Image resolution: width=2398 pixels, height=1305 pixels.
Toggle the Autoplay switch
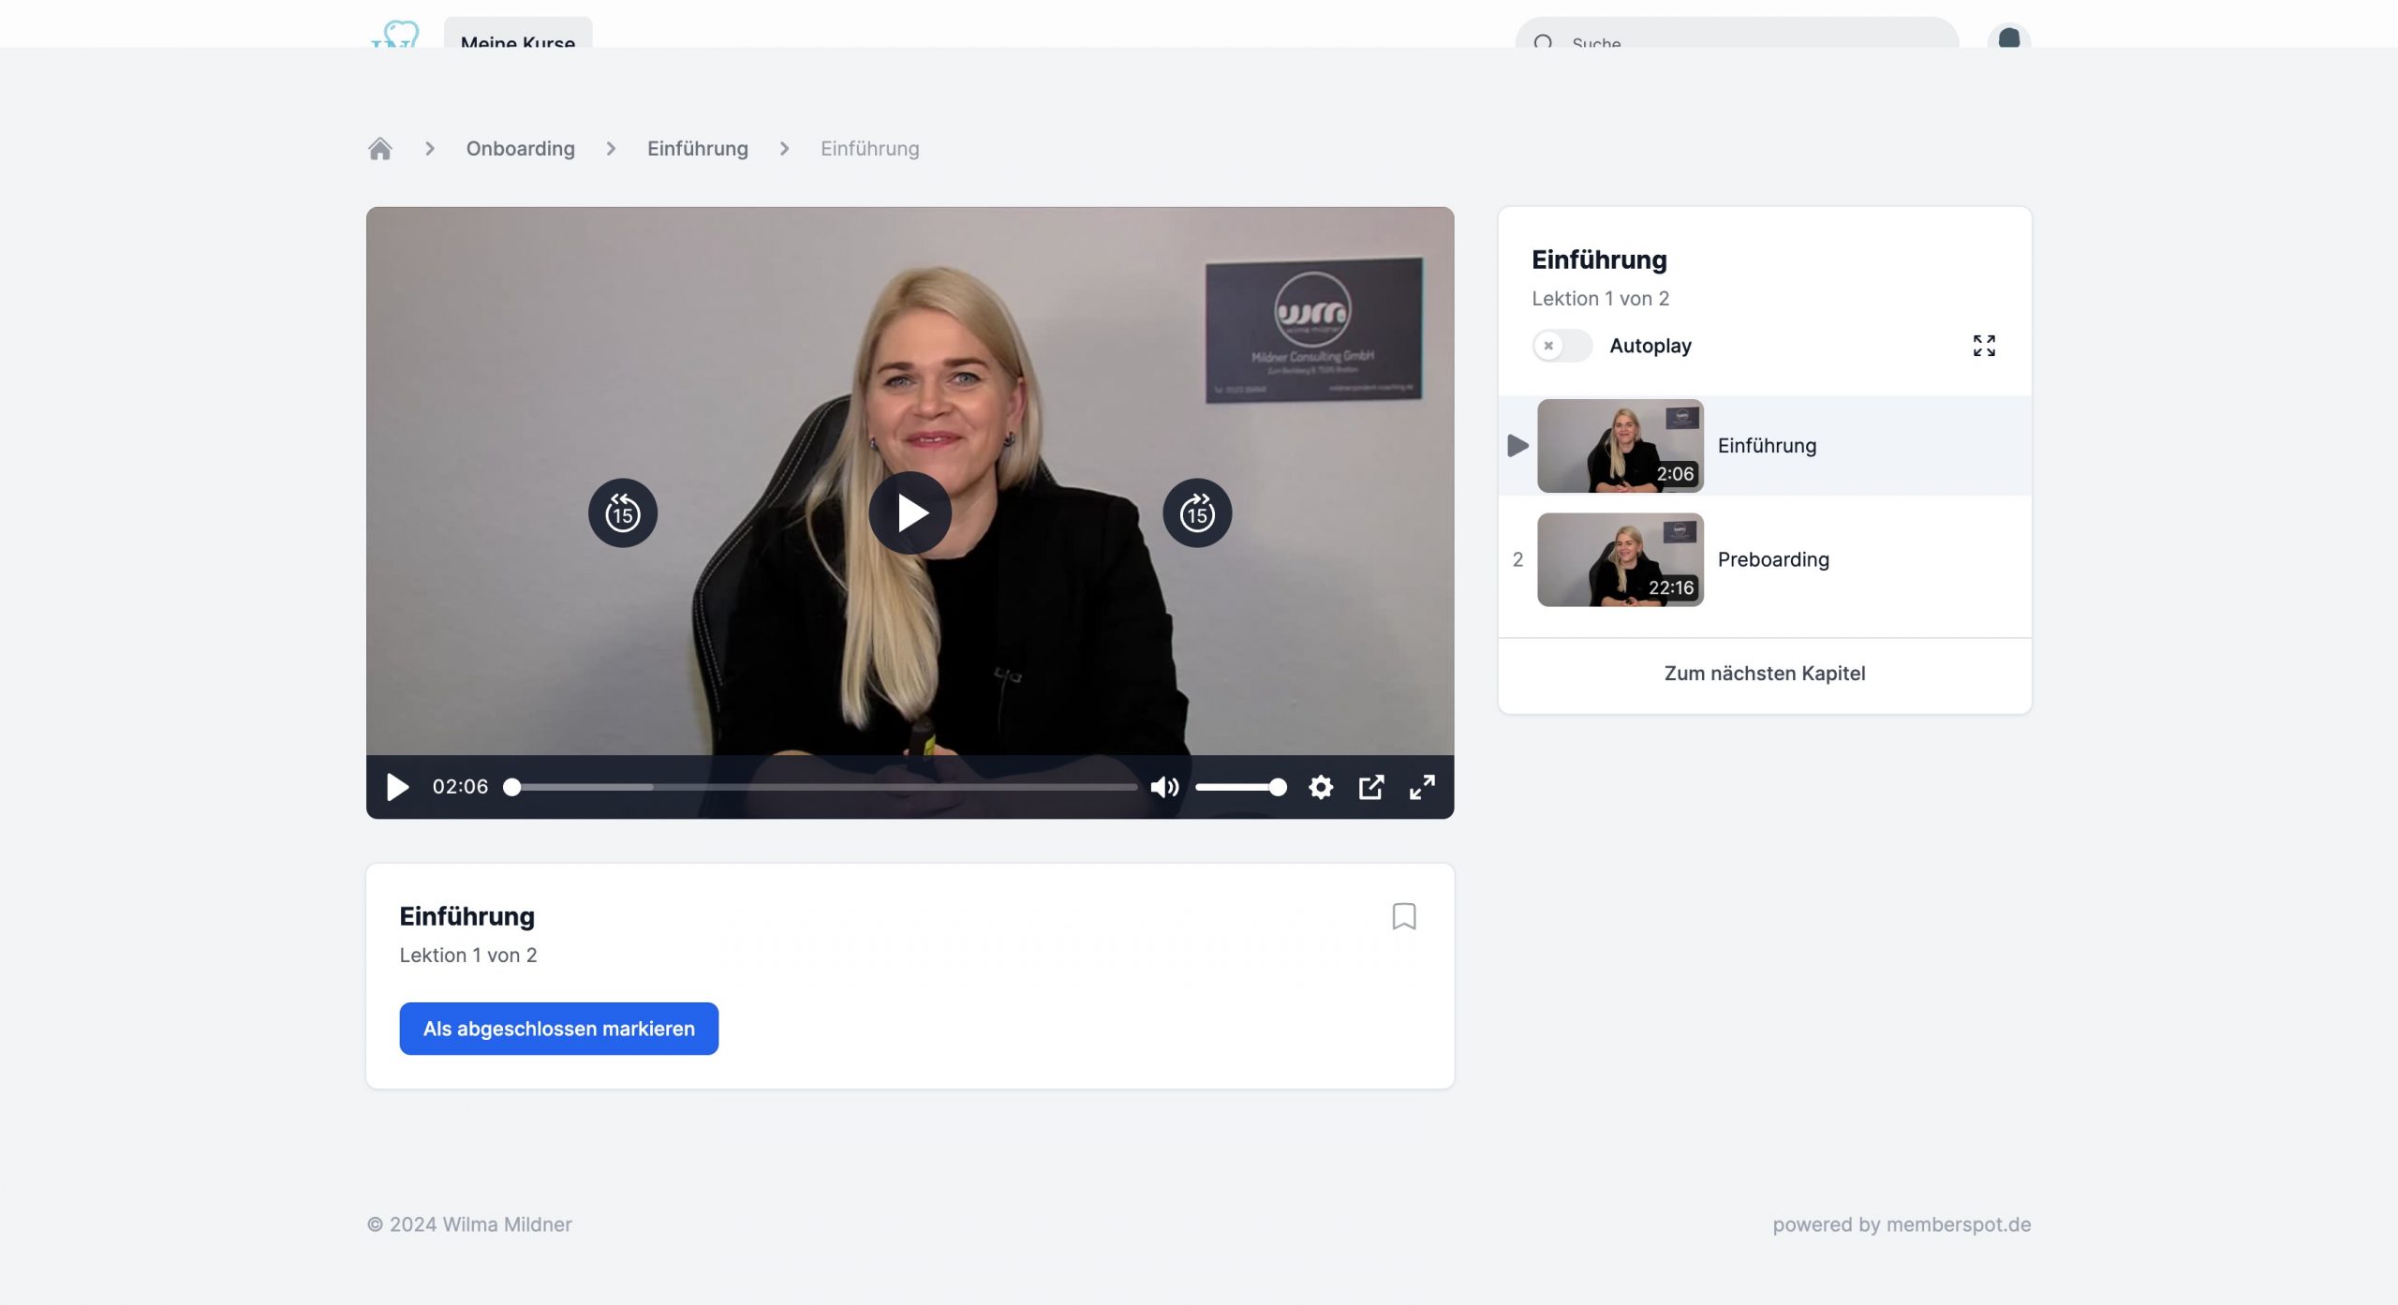[x=1562, y=346]
